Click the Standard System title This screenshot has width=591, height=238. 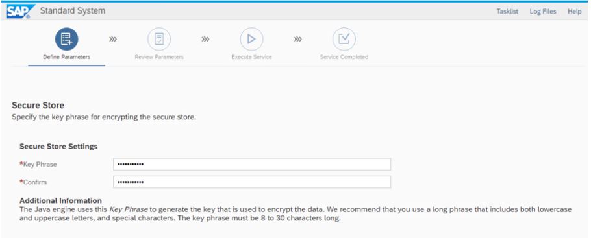tap(72, 11)
